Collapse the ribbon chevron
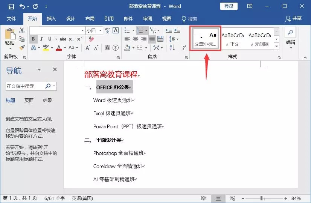The height and width of the screenshot is (203, 311). [x=305, y=57]
